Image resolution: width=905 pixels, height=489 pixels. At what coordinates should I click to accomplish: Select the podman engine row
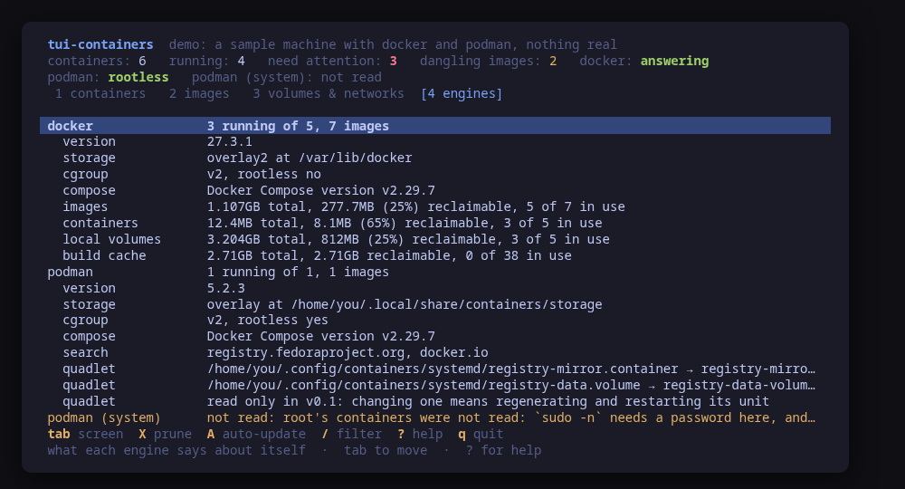coord(435,272)
